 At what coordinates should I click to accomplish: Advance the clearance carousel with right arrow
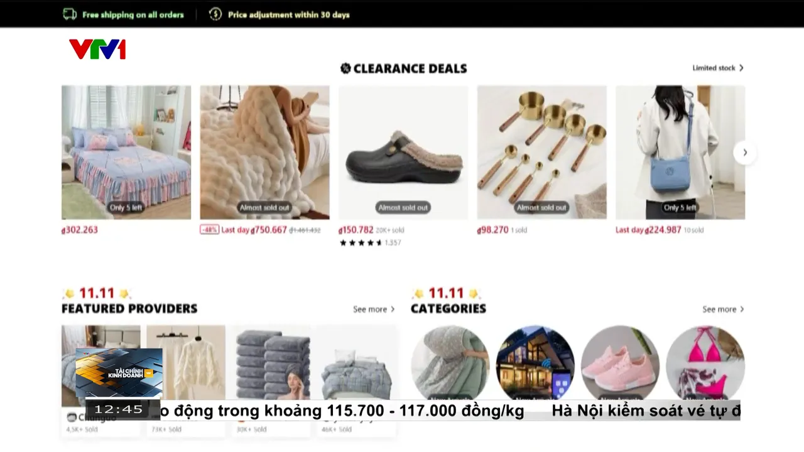coord(745,153)
